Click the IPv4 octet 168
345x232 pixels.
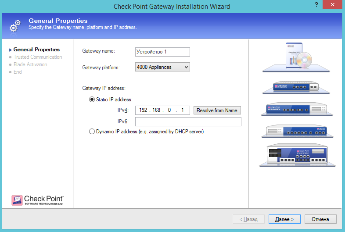[156, 110]
